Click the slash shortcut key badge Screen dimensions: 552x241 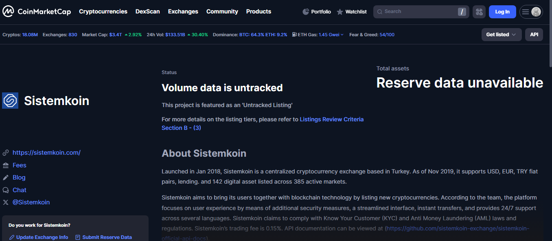coord(462,12)
